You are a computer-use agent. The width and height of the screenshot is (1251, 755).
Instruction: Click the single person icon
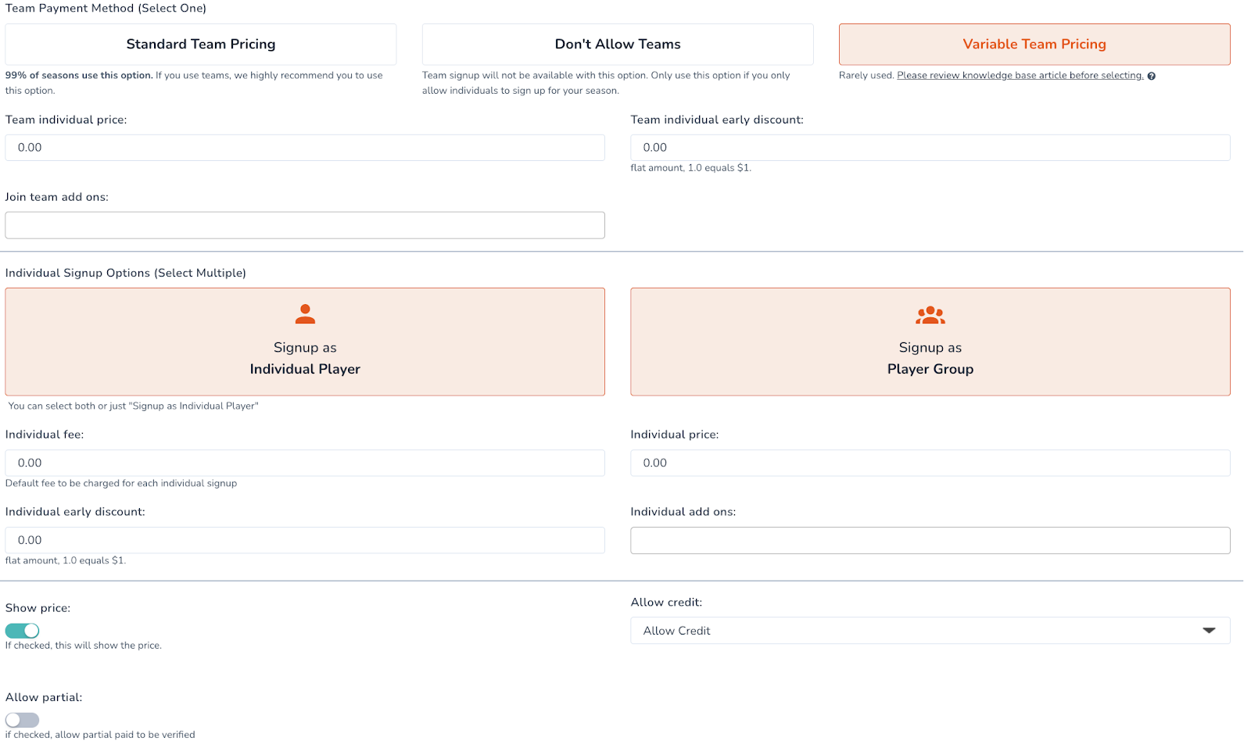pyautogui.click(x=305, y=314)
